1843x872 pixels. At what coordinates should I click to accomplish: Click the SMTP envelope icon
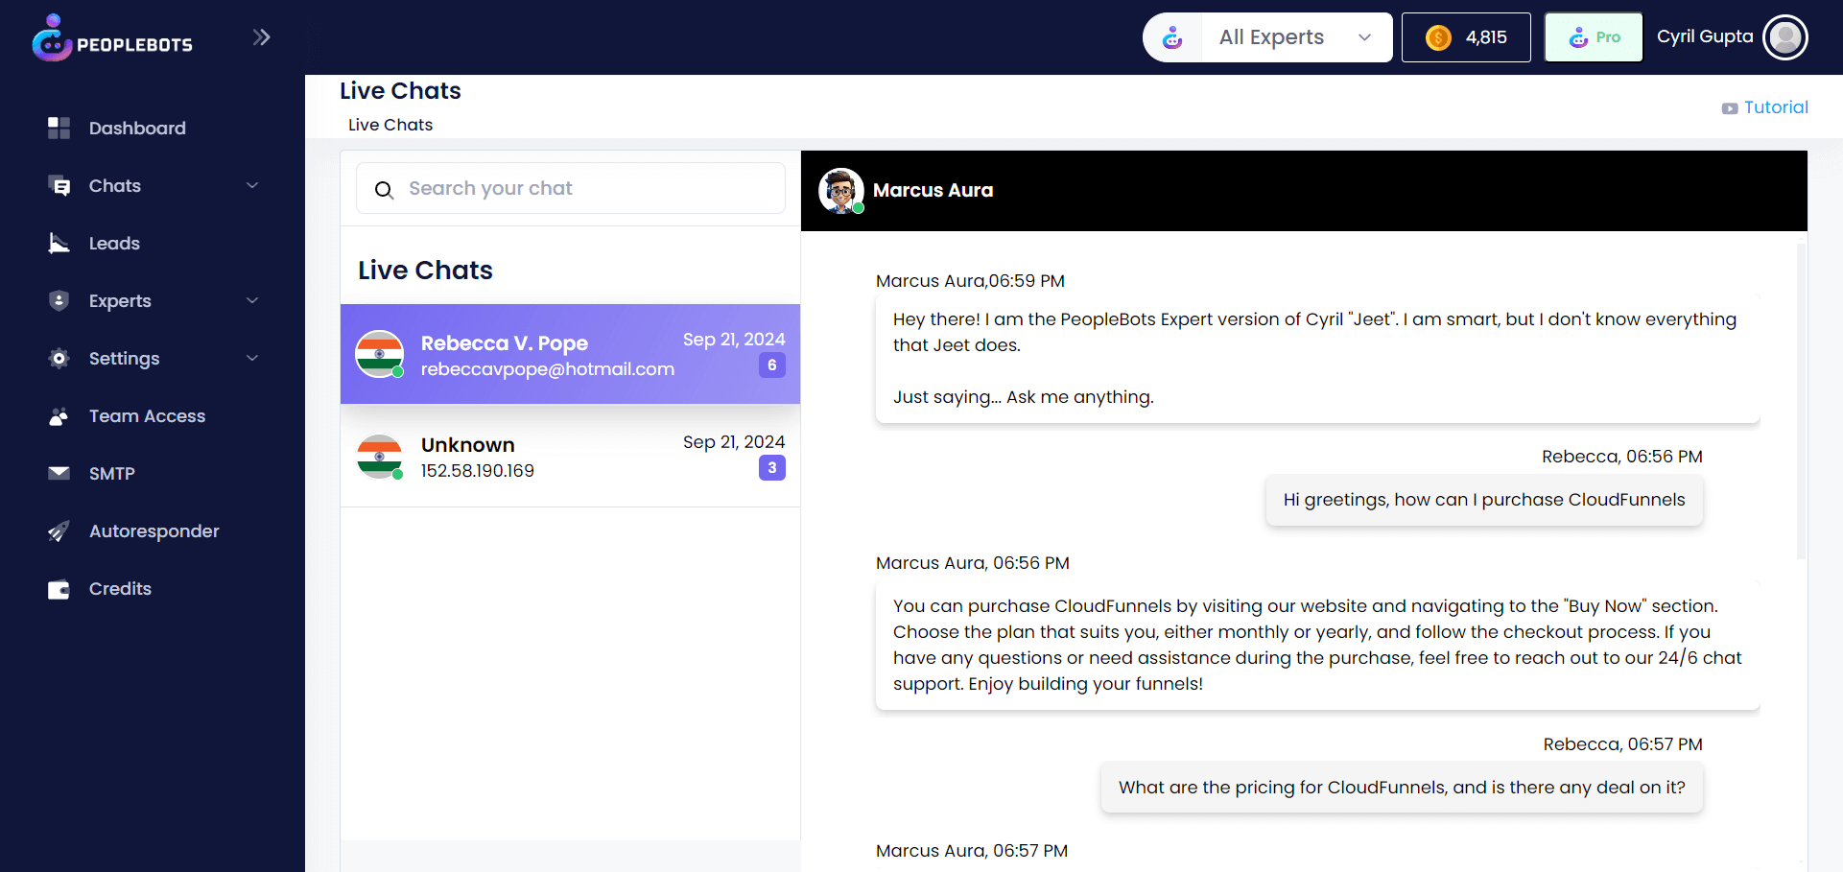pyautogui.click(x=59, y=473)
